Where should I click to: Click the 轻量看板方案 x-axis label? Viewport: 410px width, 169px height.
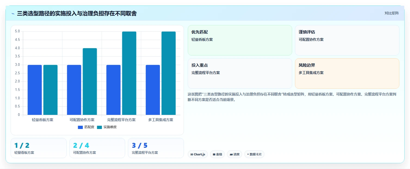pyautogui.click(x=42, y=120)
